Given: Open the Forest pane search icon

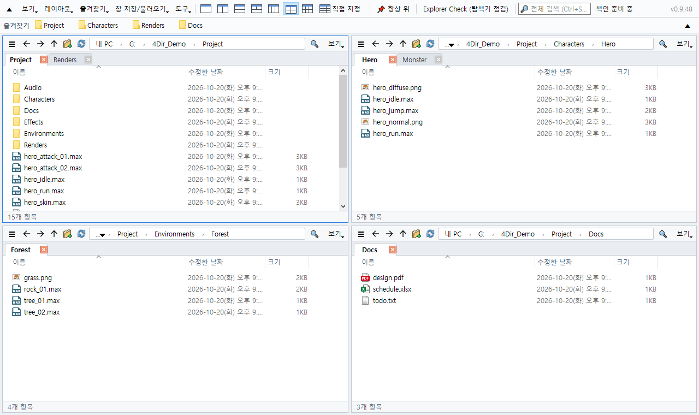Looking at the screenshot, I should (315, 234).
